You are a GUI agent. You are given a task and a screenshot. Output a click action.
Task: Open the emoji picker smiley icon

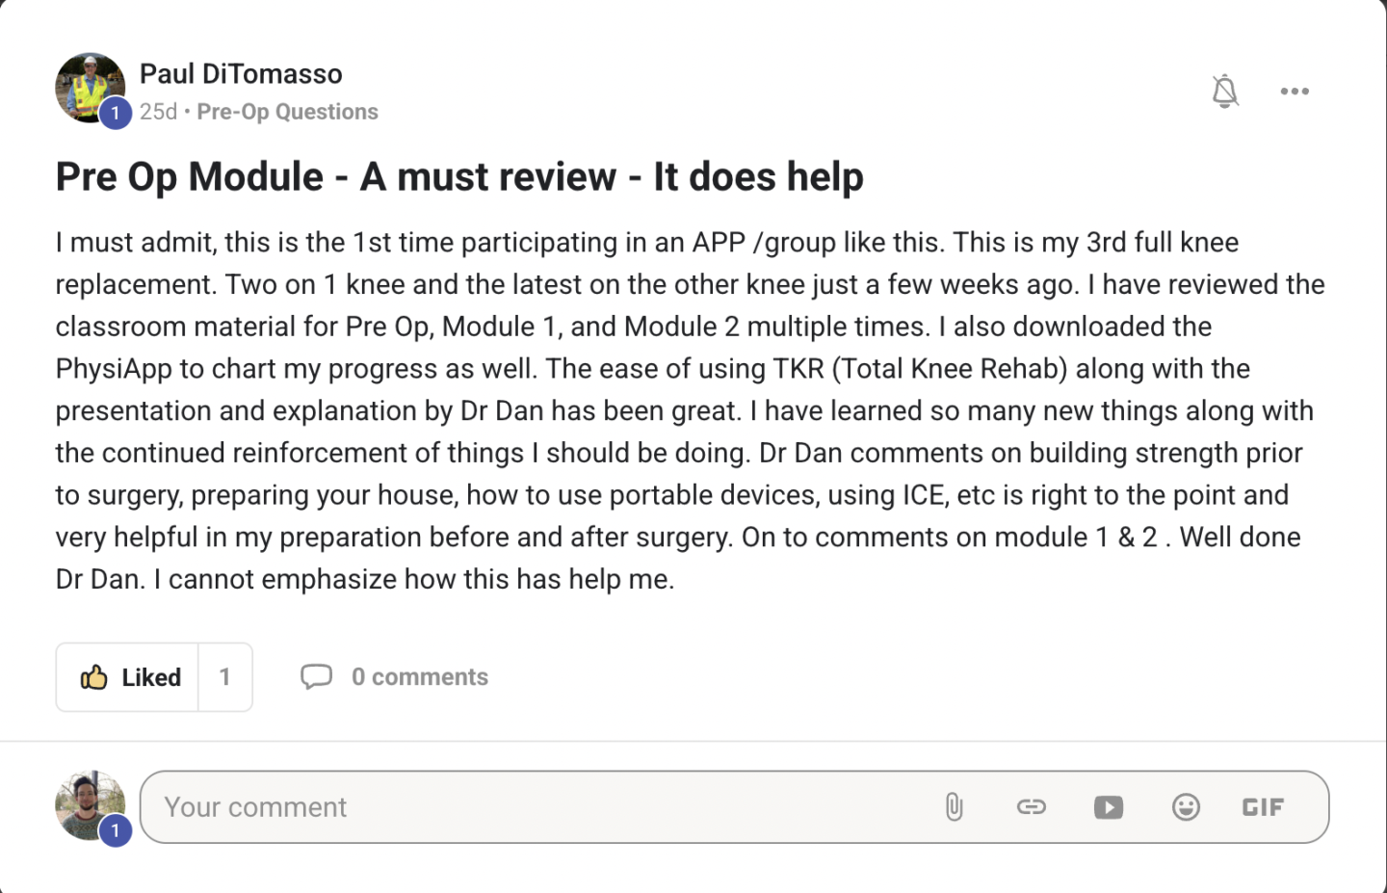pos(1186,807)
